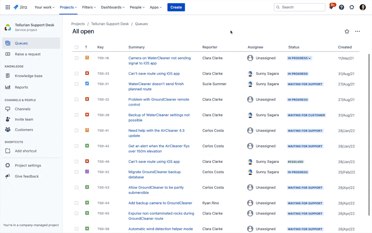Viewport: 372px width, 233px height.
Task: Open Knowledge base in sidebar
Action: [29, 76]
